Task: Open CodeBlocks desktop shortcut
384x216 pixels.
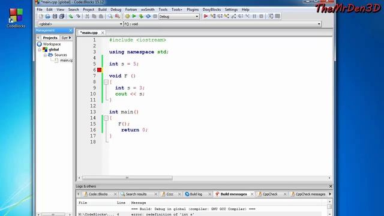Action: pyautogui.click(x=16, y=18)
